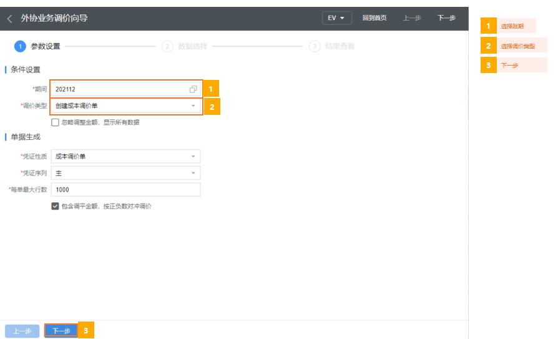Click the bottom 上一步 button

(22, 331)
